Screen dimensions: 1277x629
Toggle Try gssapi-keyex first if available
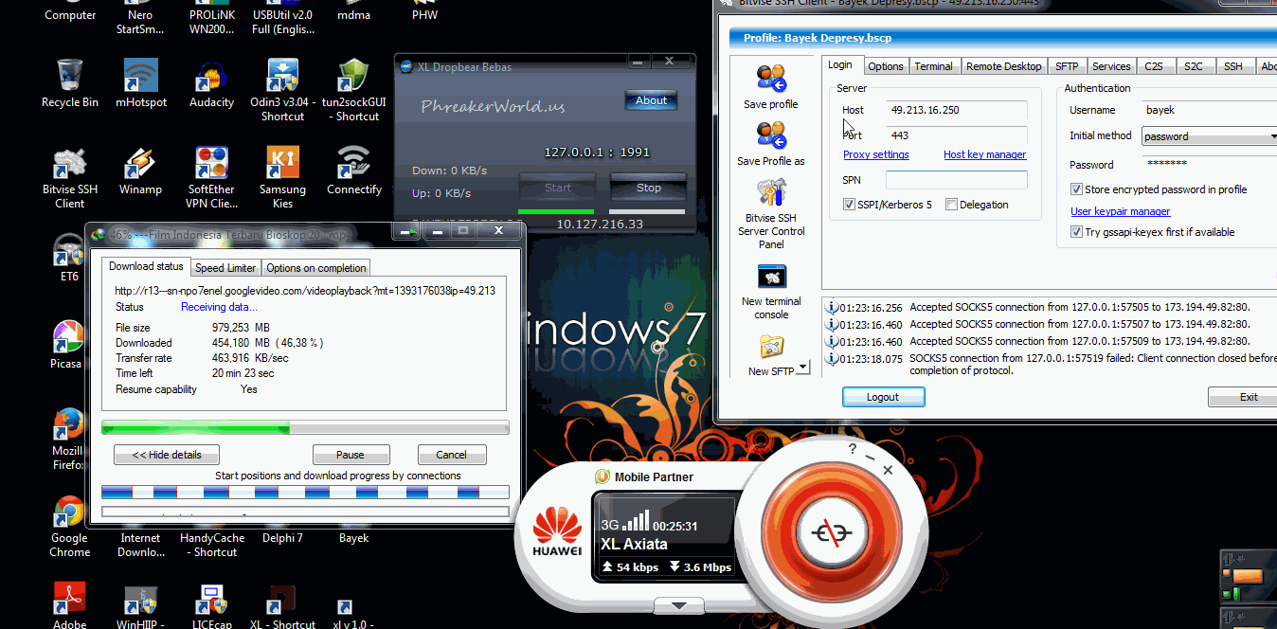point(1076,232)
